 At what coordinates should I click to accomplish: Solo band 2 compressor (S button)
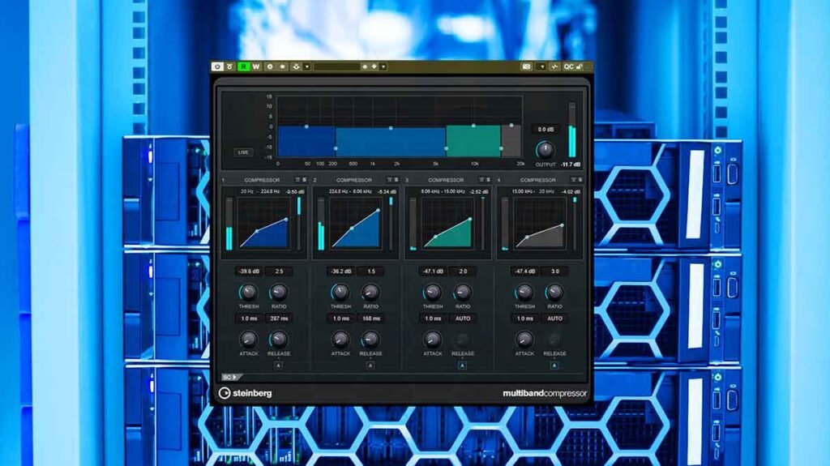point(396,180)
